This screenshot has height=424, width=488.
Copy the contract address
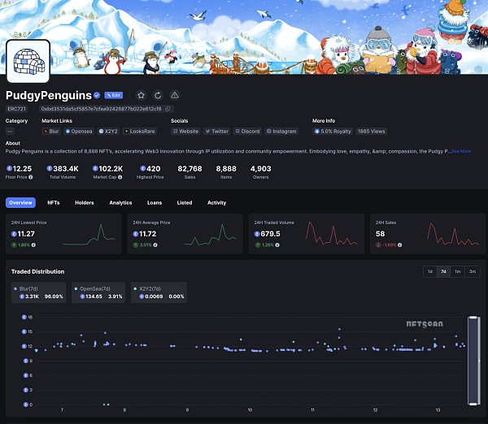coord(168,108)
